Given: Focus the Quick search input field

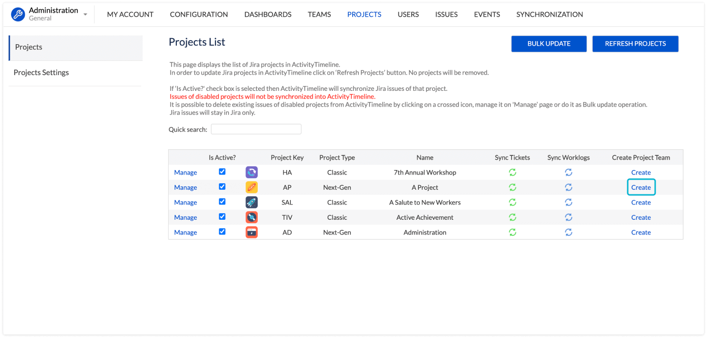Looking at the screenshot, I should click(256, 129).
